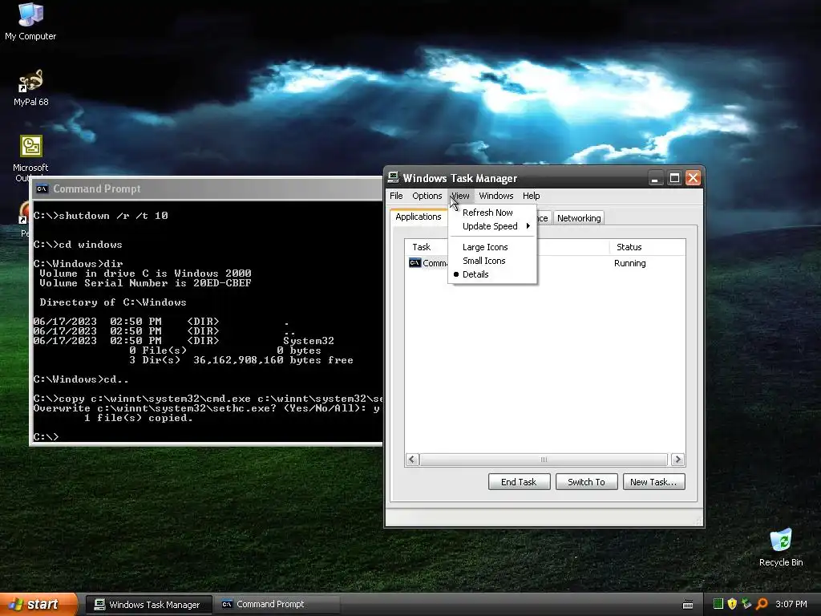Click the Switch To button
This screenshot has width=821, height=616.
586,482
